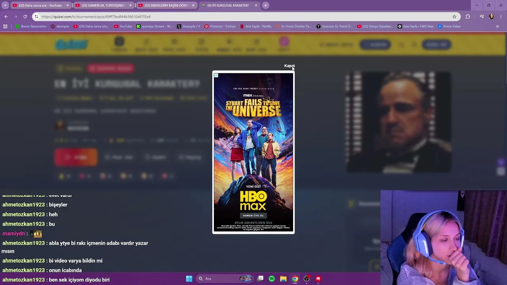Close the 'GAMERLAR, YURTDIŞINDA' tab
The height and width of the screenshot is (285, 507).
click(130, 6)
